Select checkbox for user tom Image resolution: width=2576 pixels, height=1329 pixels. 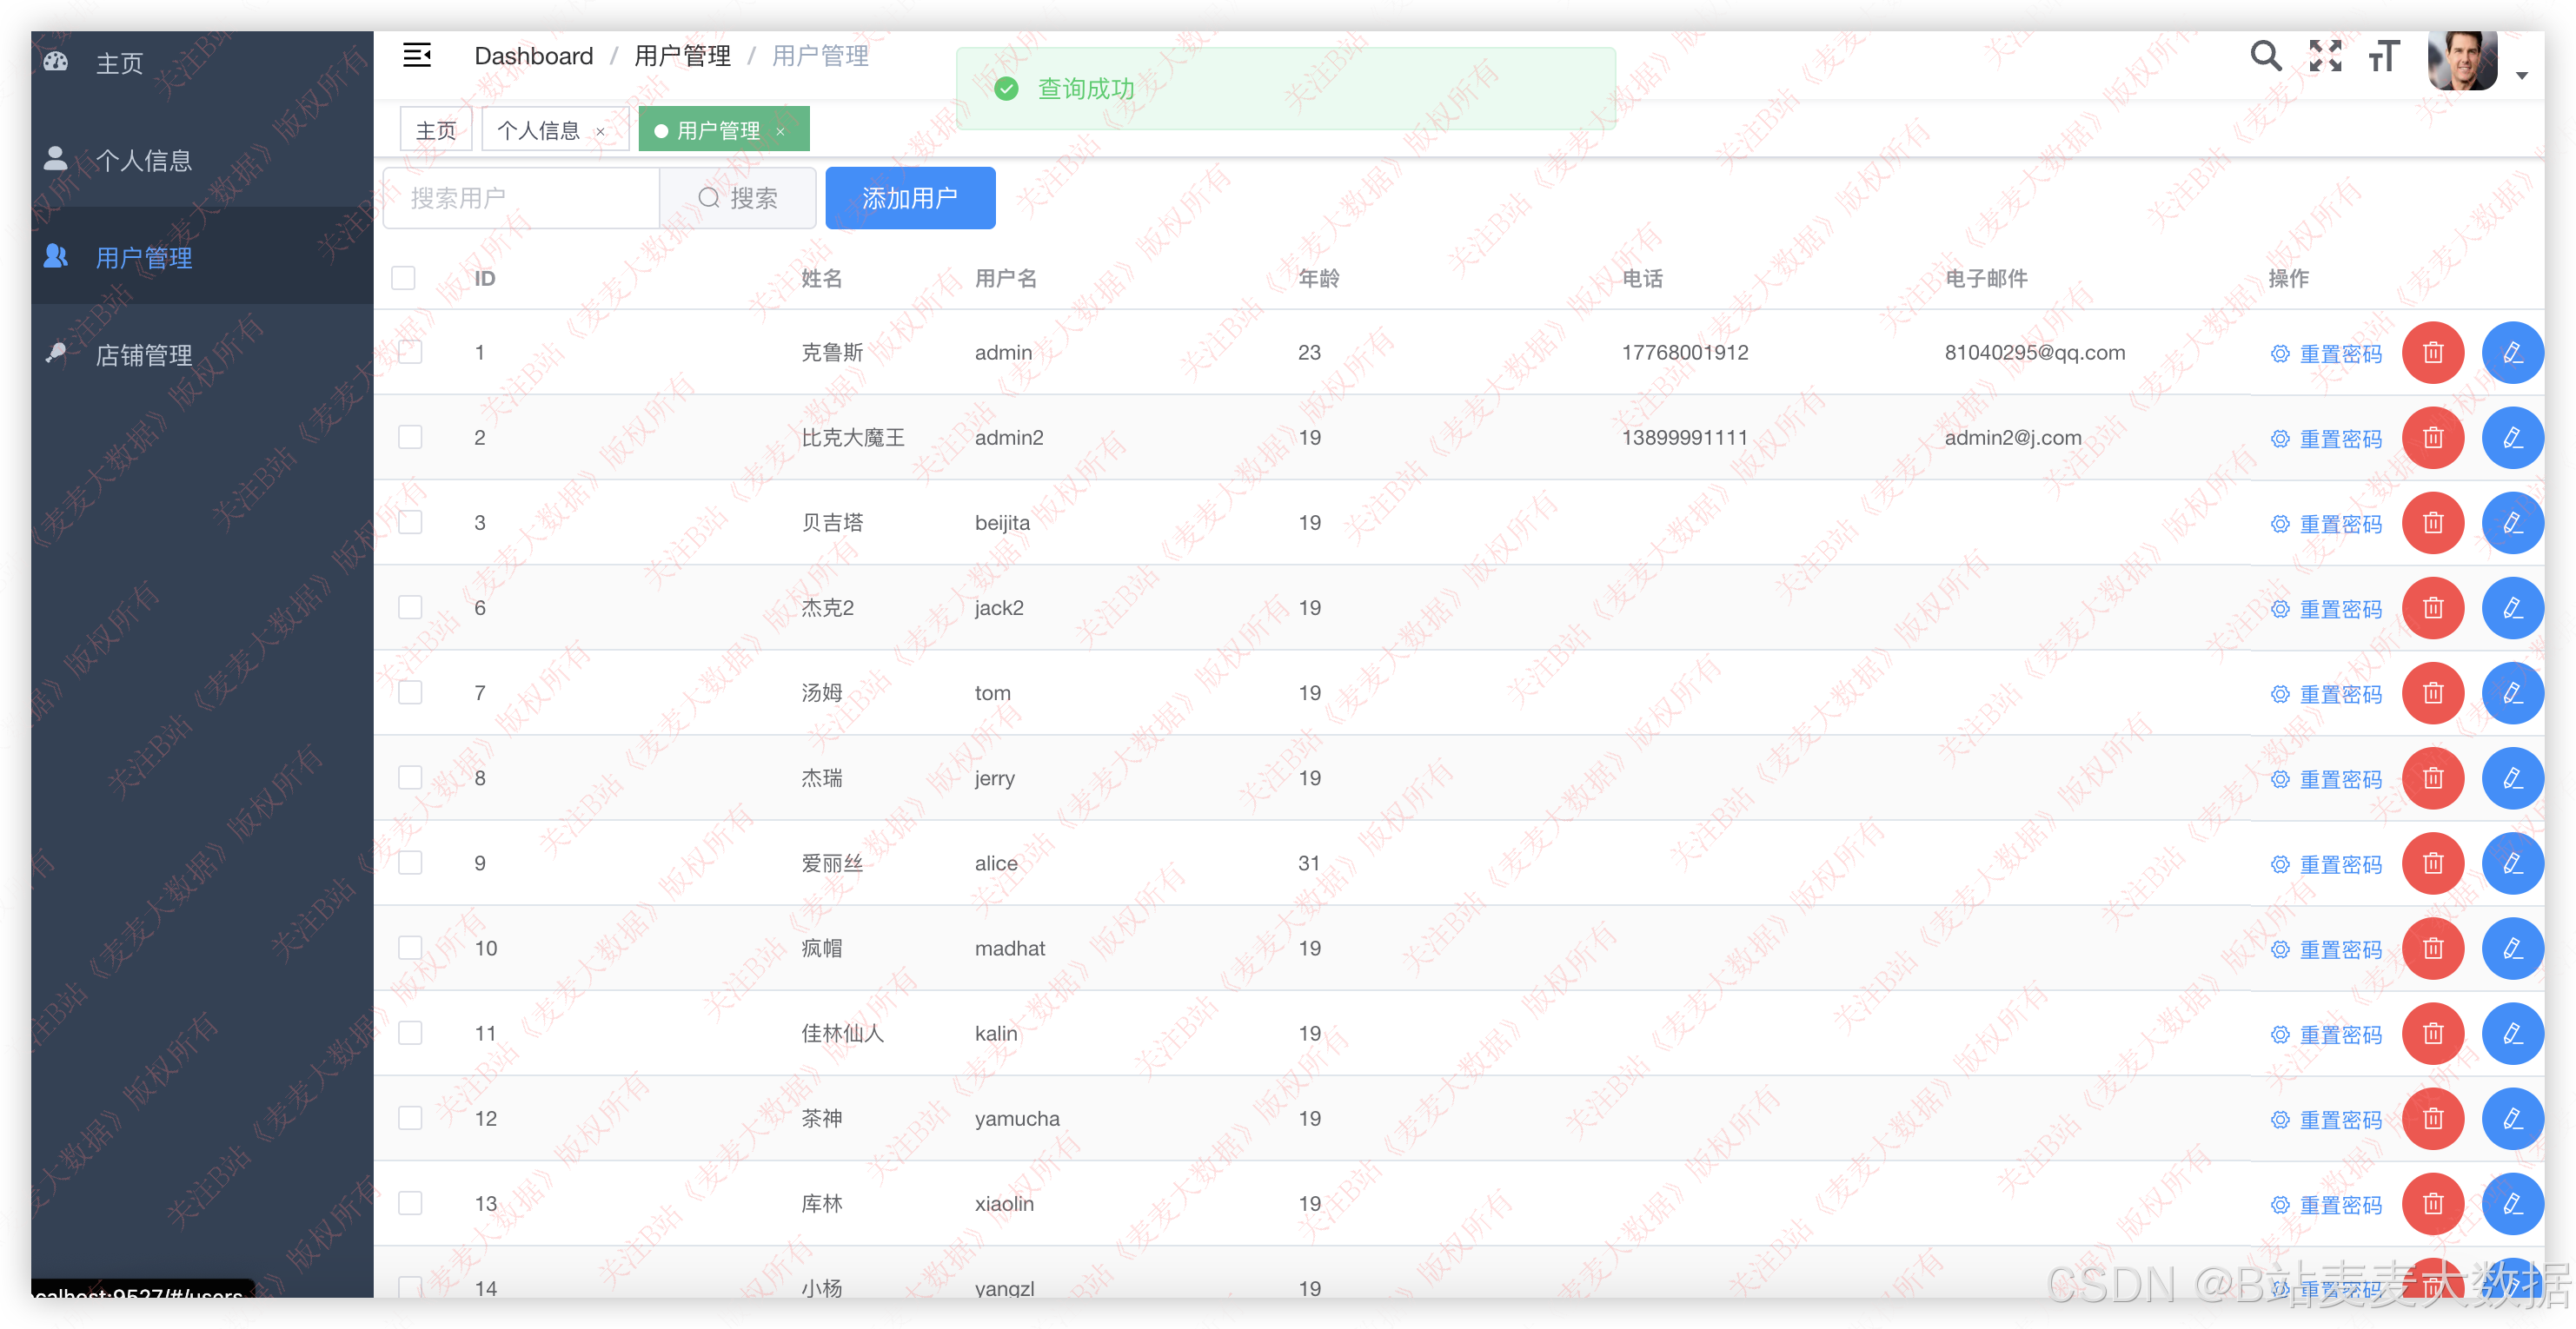pyautogui.click(x=410, y=692)
